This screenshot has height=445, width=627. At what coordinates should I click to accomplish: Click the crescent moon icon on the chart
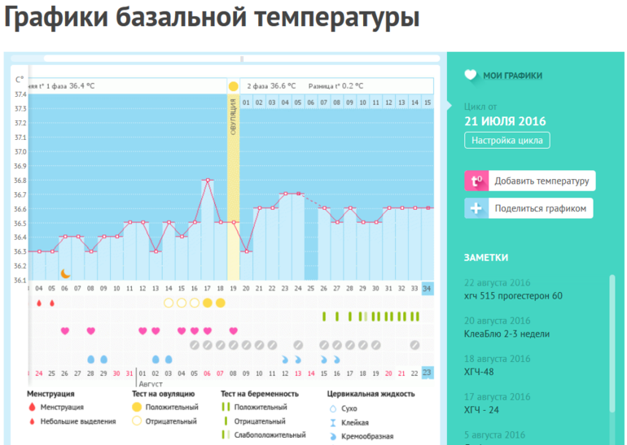(x=65, y=274)
